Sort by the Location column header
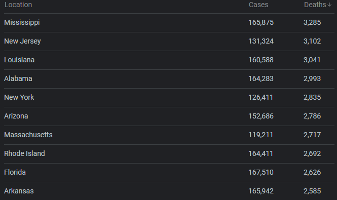Screen dimensions: 337x200 pyautogui.click(x=18, y=5)
